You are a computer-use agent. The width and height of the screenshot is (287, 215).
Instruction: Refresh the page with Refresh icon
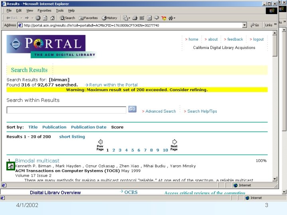[x=45, y=18]
